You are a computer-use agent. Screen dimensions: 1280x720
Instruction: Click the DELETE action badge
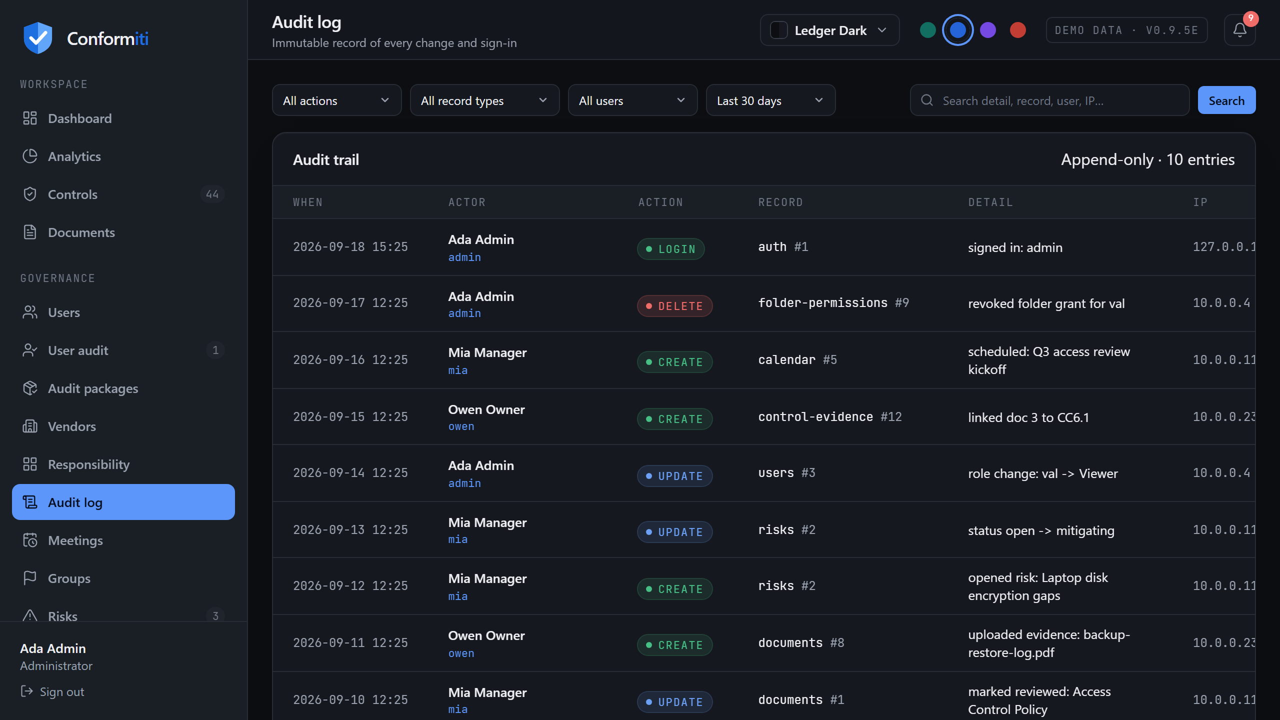(674, 306)
